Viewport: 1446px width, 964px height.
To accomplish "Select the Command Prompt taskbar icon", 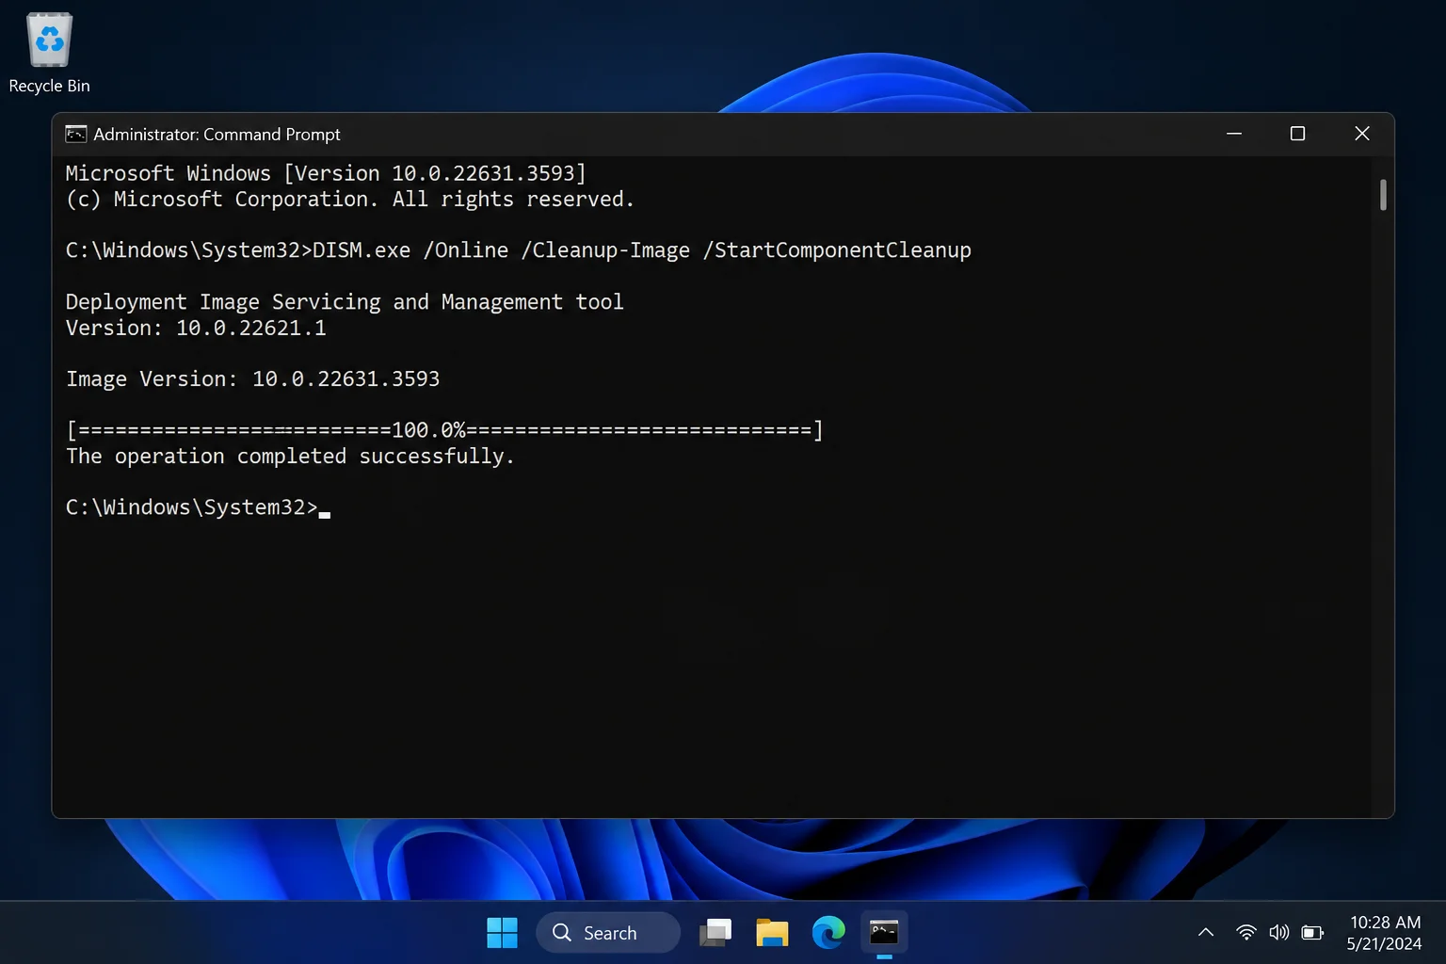I will [x=884, y=933].
